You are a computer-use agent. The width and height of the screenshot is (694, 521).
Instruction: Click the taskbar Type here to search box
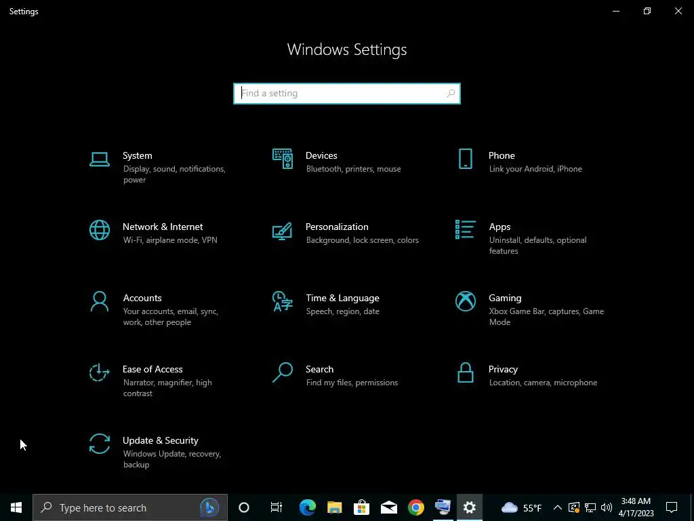point(130,507)
